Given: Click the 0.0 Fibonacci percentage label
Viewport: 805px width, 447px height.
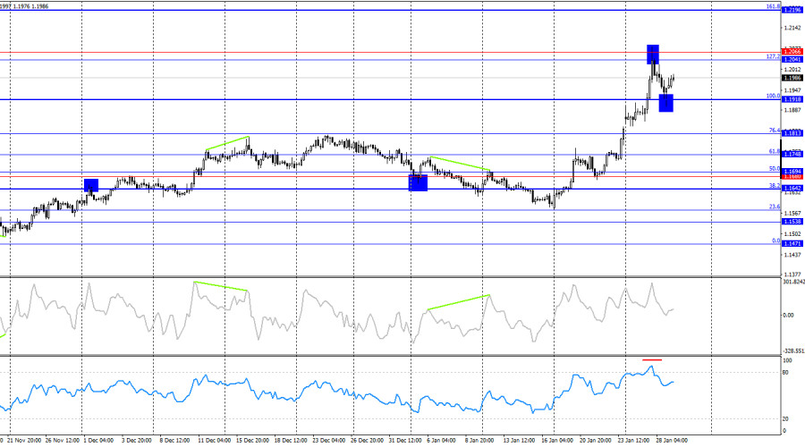Looking at the screenshot, I should pyautogui.click(x=776, y=240).
